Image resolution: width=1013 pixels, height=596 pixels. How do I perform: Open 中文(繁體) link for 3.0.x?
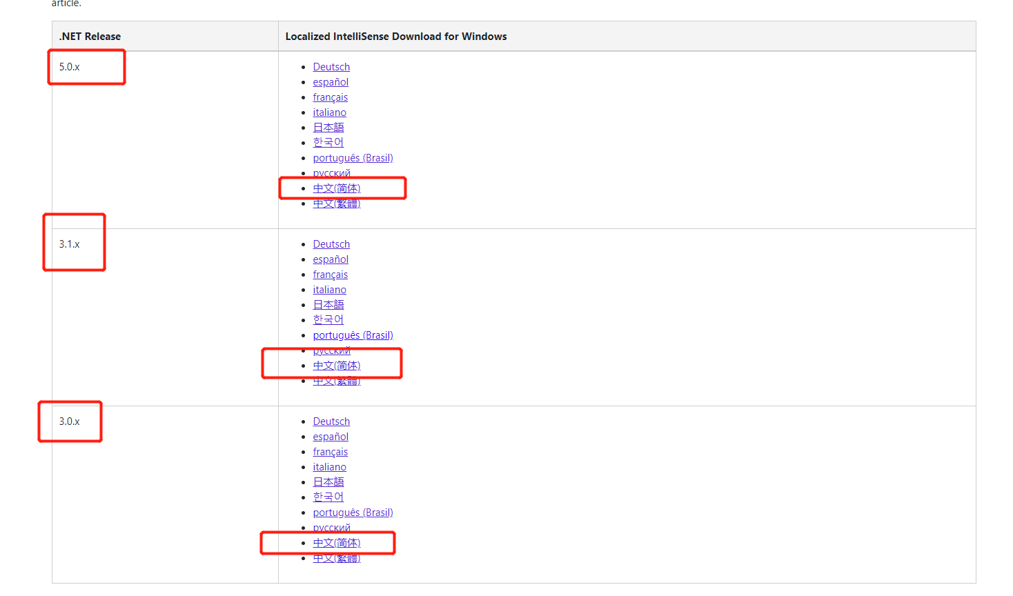point(337,558)
